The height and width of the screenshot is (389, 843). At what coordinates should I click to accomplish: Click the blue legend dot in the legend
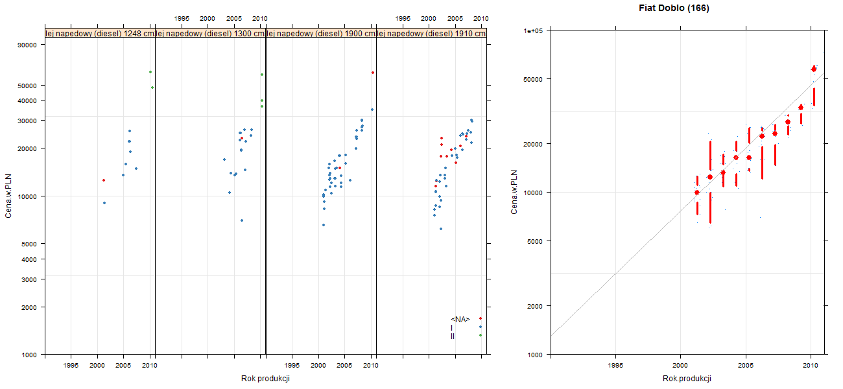pos(481,327)
